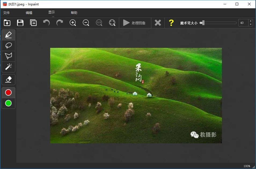This screenshot has height=169, width=256.
Task: Click the Open image file icon
Action: (7, 23)
